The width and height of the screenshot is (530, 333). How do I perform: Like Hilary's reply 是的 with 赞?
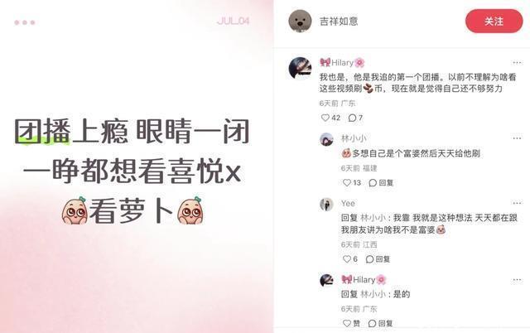coord(351,324)
